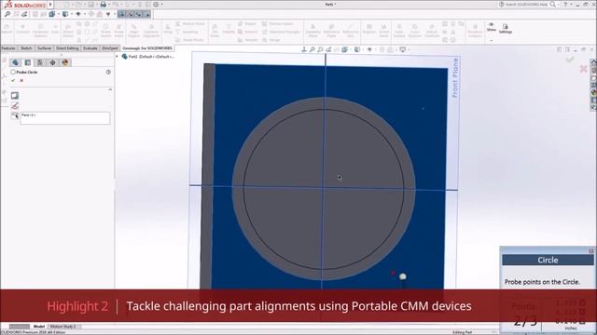Click the Show eye button in ribbon

pos(492,27)
